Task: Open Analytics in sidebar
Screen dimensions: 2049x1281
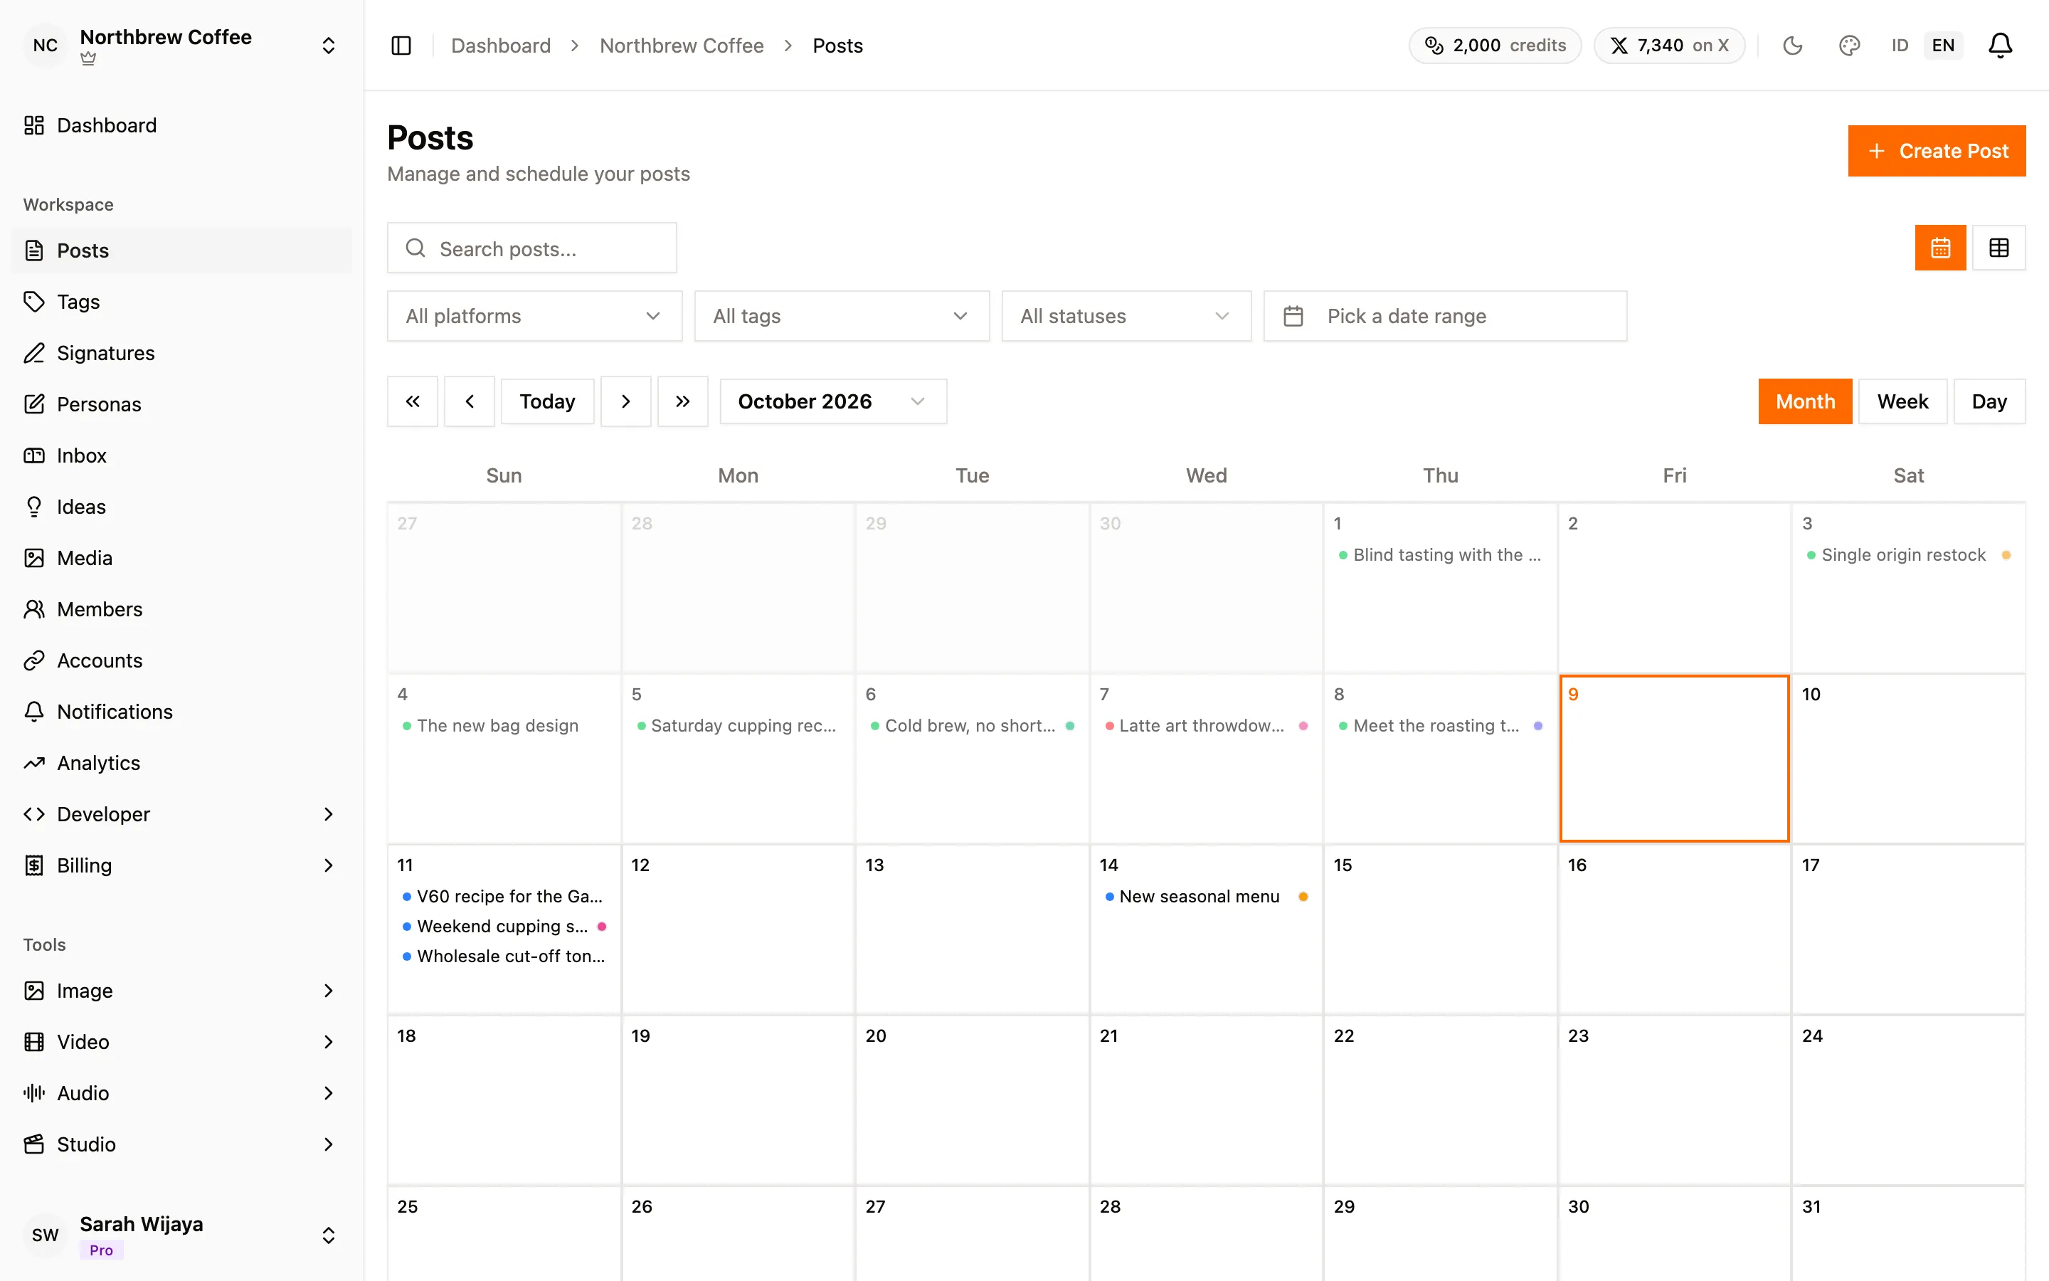Action: click(181, 764)
